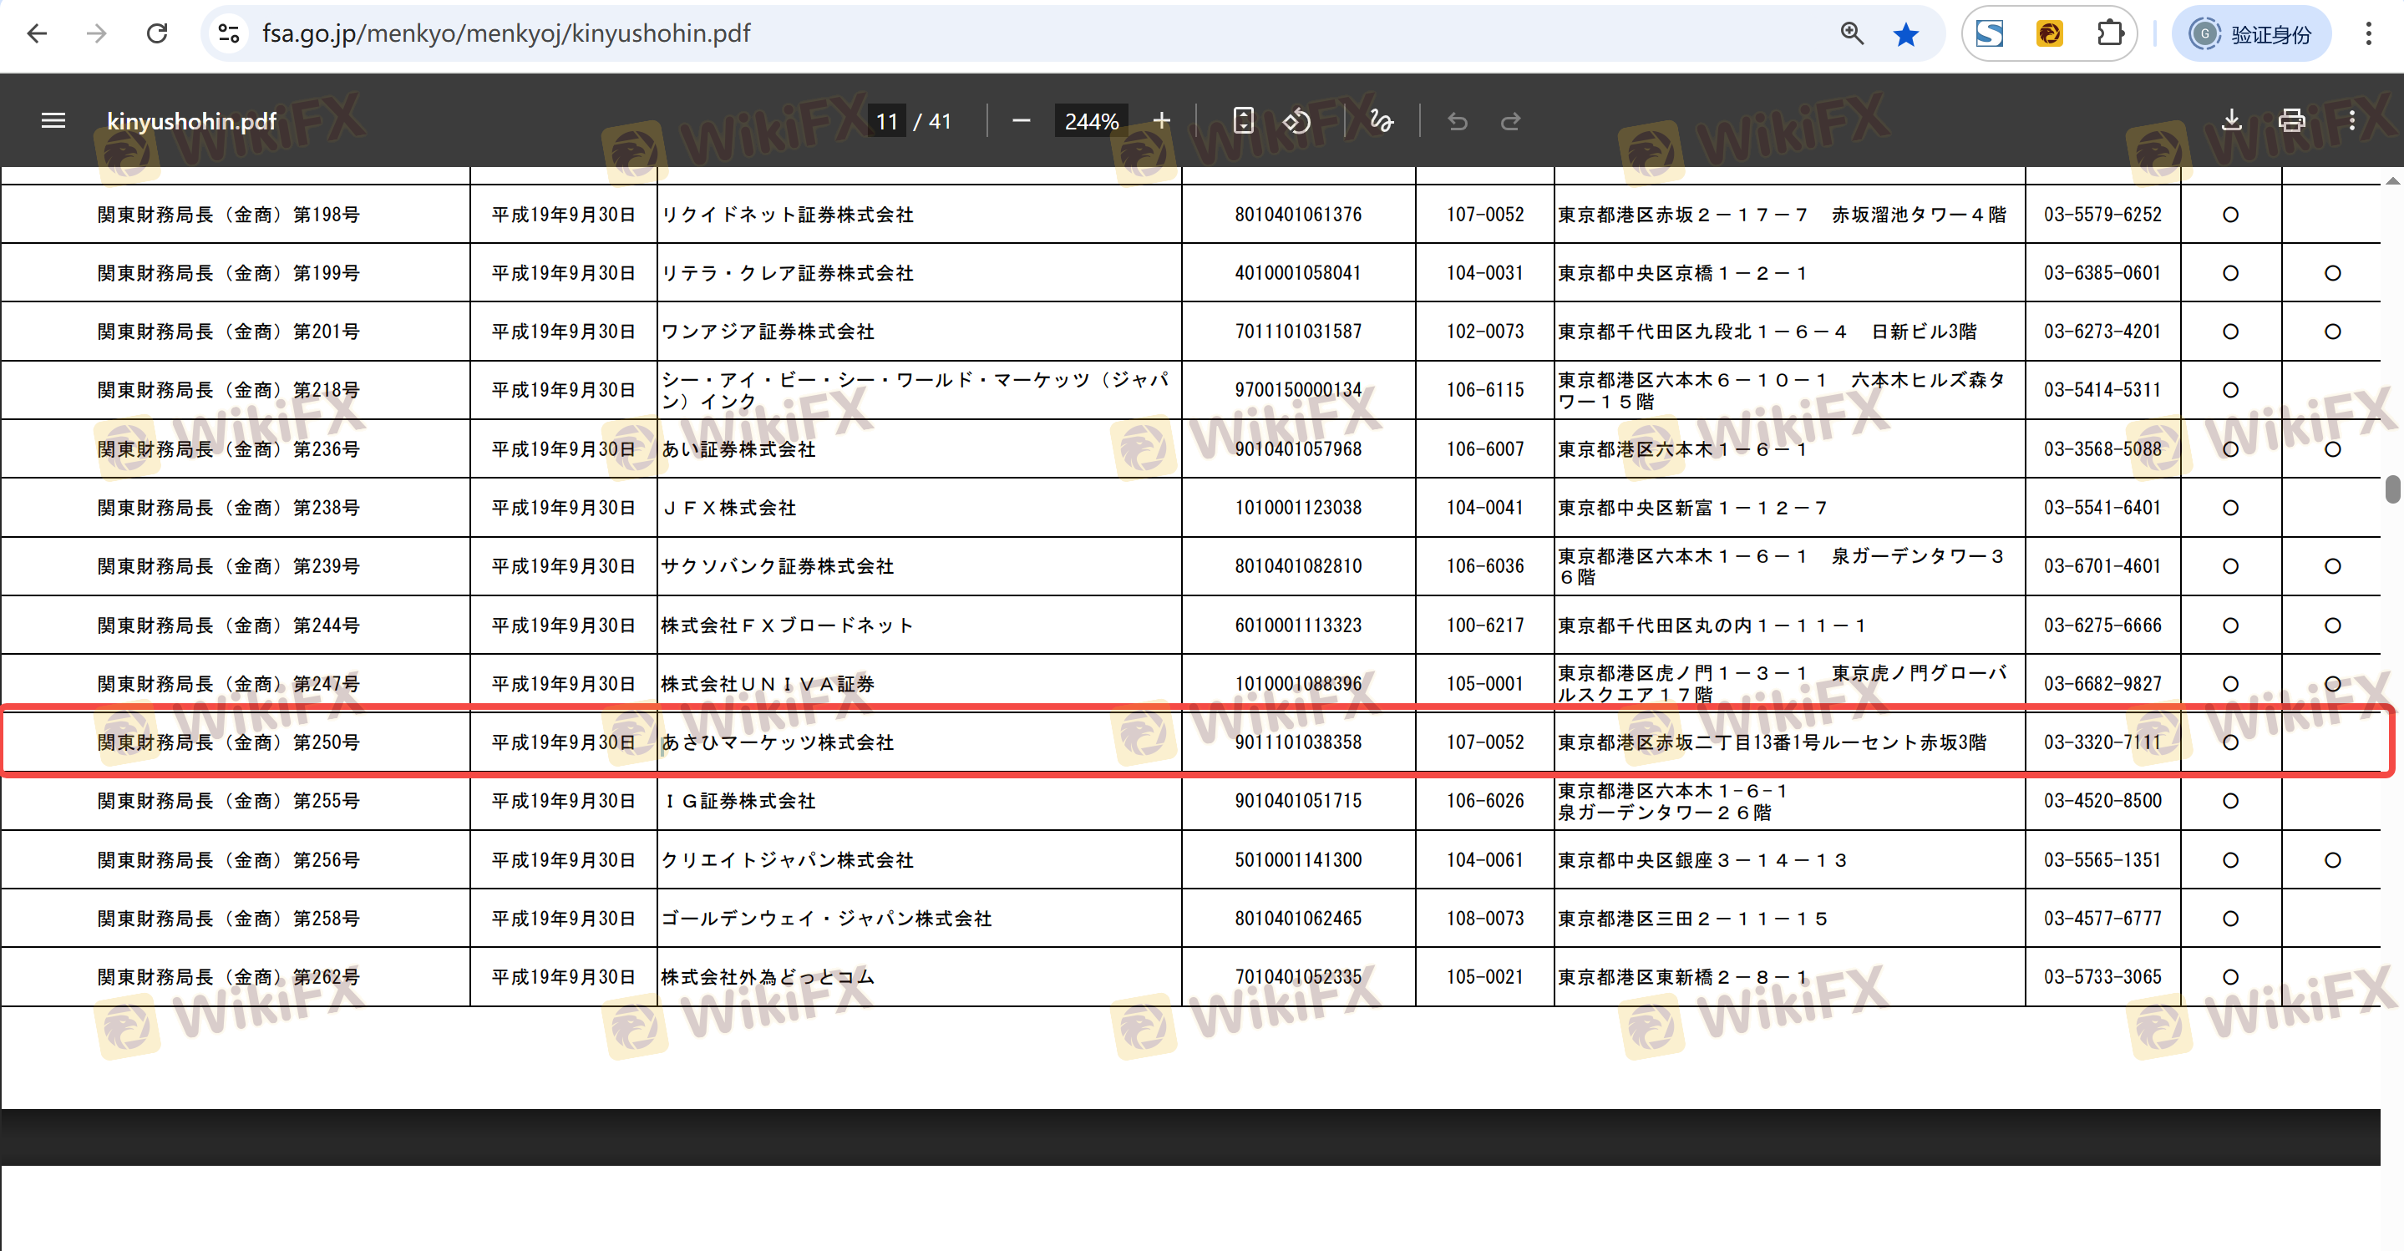Viewport: 2404px width, 1251px height.
Task: Click the page number field showing 11
Action: click(x=886, y=121)
